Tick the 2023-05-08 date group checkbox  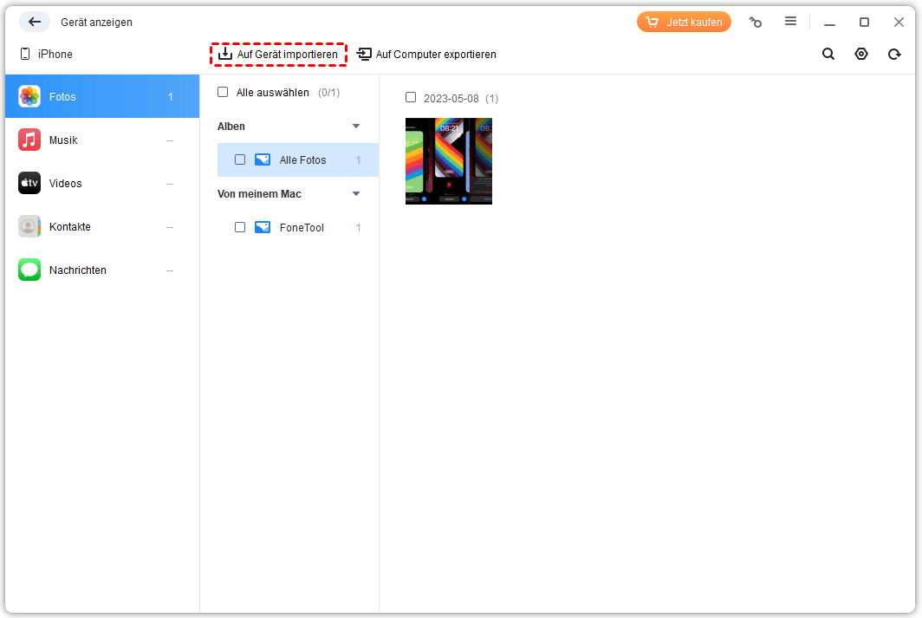click(411, 97)
